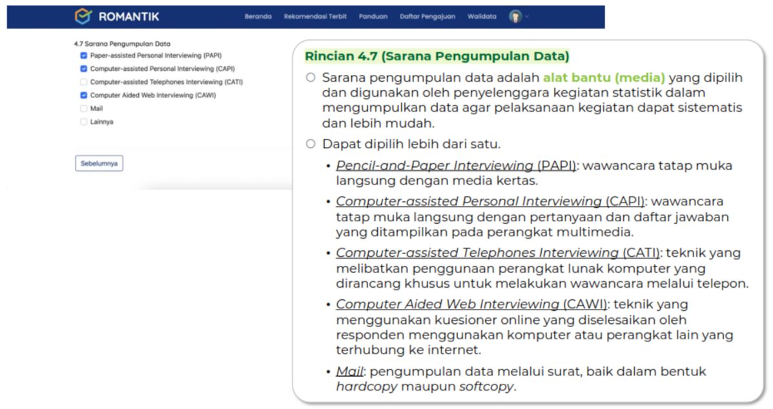This screenshot has height=409, width=773.
Task: Expand the dropdown arrow beside the avatar
Action: 527,17
